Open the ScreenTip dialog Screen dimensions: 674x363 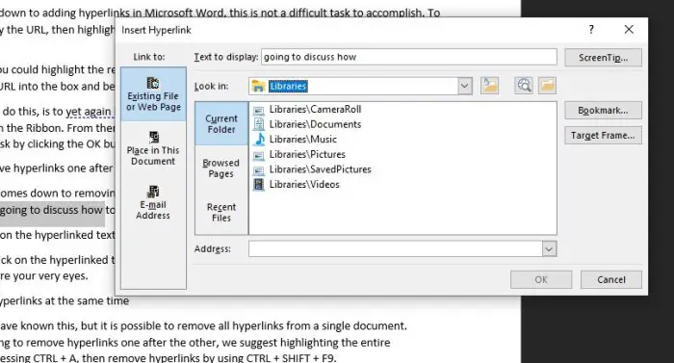point(603,58)
